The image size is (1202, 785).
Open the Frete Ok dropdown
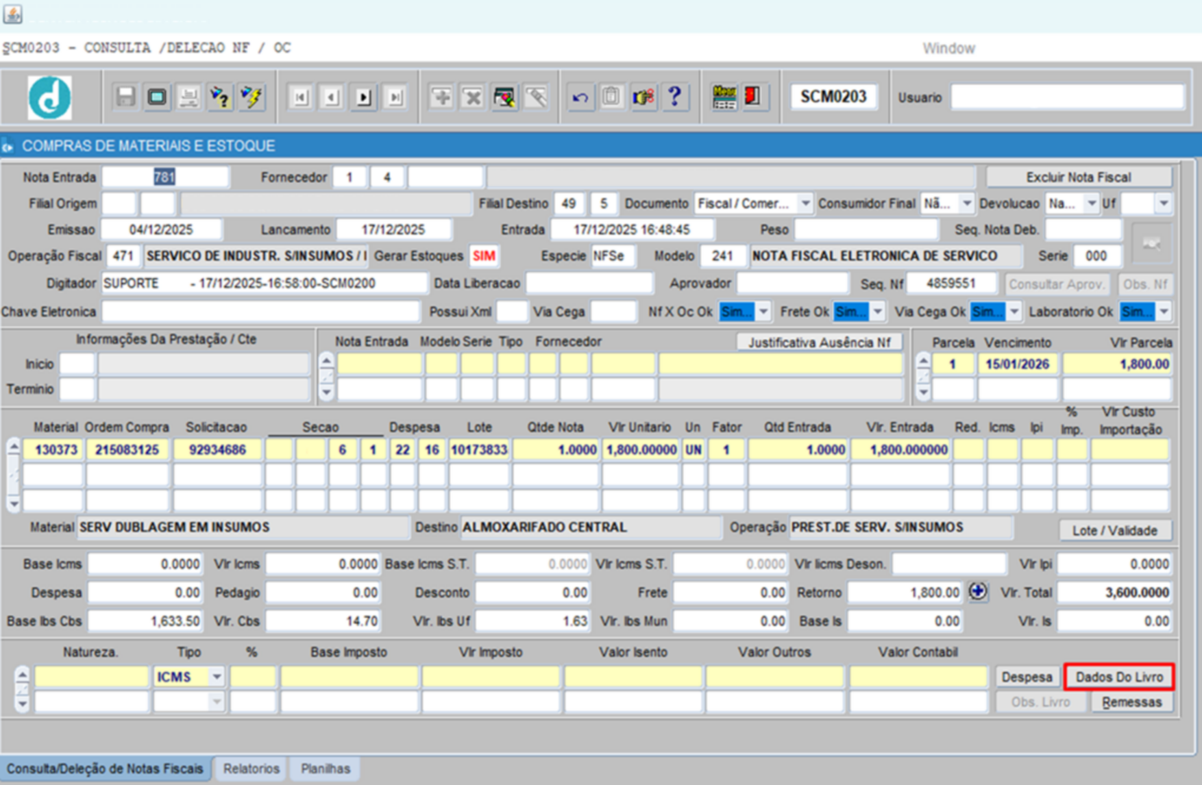coord(877,312)
